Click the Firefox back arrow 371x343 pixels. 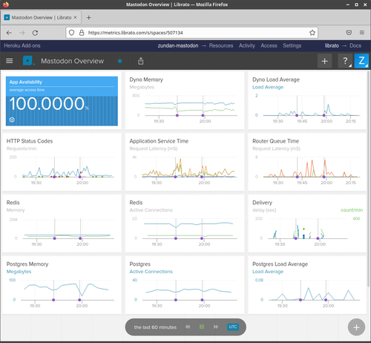click(9, 33)
